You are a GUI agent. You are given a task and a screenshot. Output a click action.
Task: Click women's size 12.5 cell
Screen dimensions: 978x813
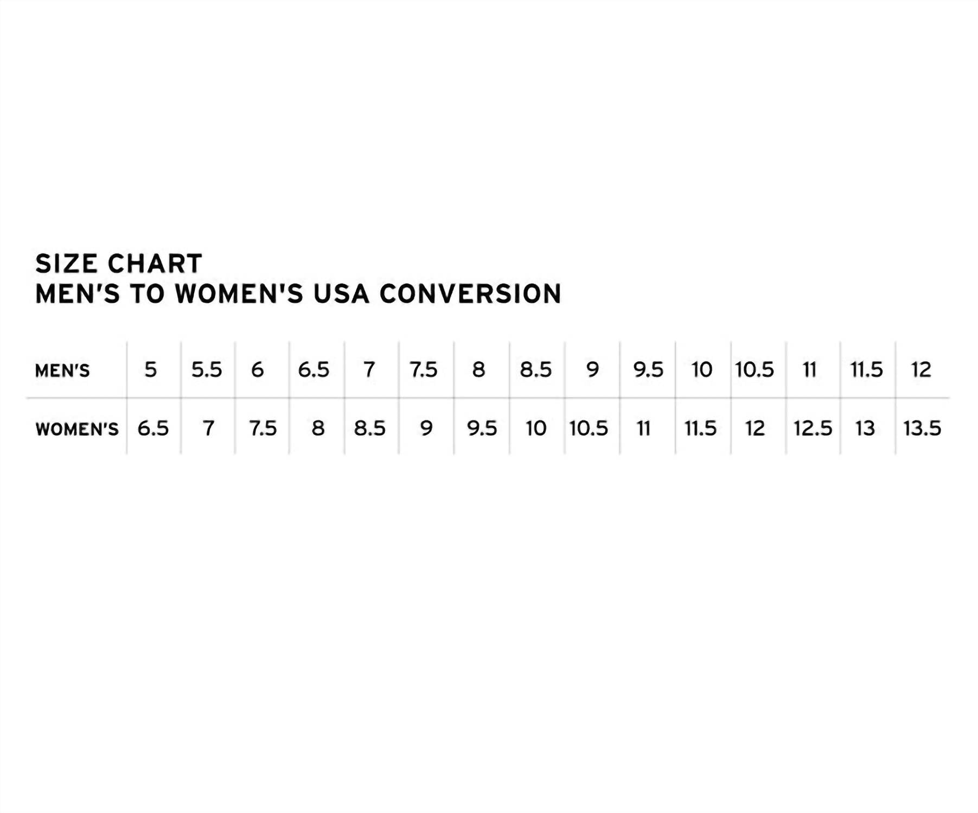pos(813,428)
